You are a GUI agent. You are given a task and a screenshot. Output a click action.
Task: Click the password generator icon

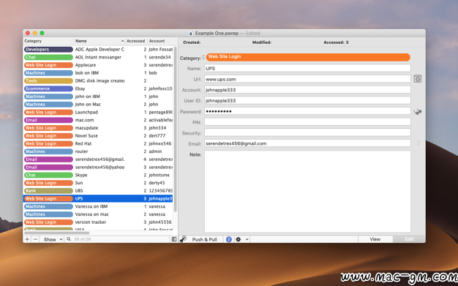[x=418, y=112]
